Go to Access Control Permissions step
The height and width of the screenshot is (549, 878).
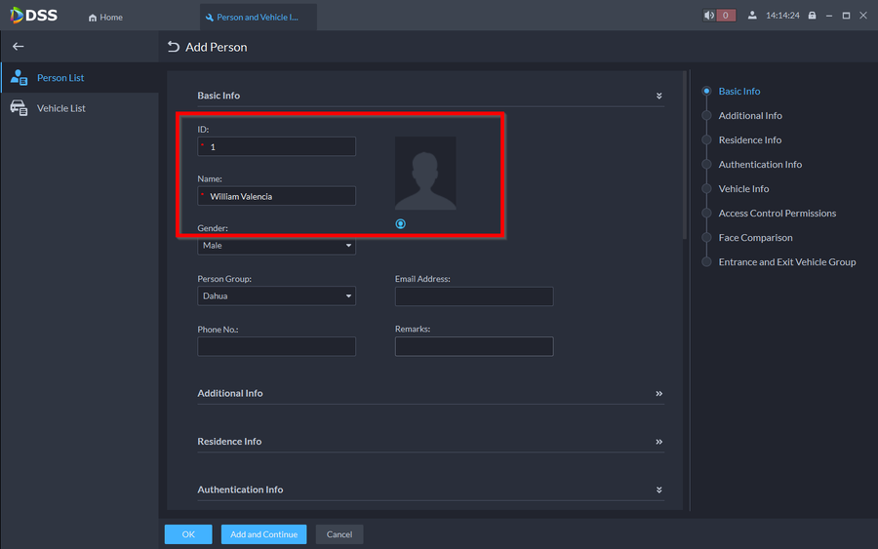click(778, 214)
